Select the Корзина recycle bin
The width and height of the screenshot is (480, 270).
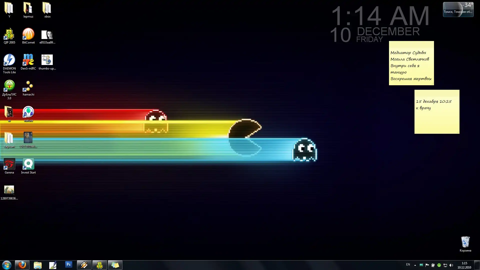465,242
